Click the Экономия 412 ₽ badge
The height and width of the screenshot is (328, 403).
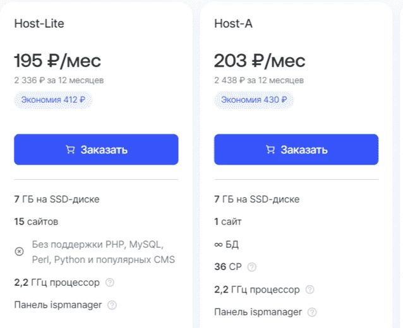click(x=53, y=100)
